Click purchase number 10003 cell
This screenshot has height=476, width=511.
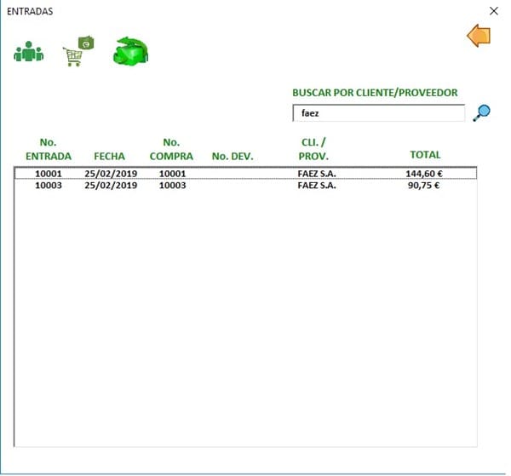tap(172, 186)
